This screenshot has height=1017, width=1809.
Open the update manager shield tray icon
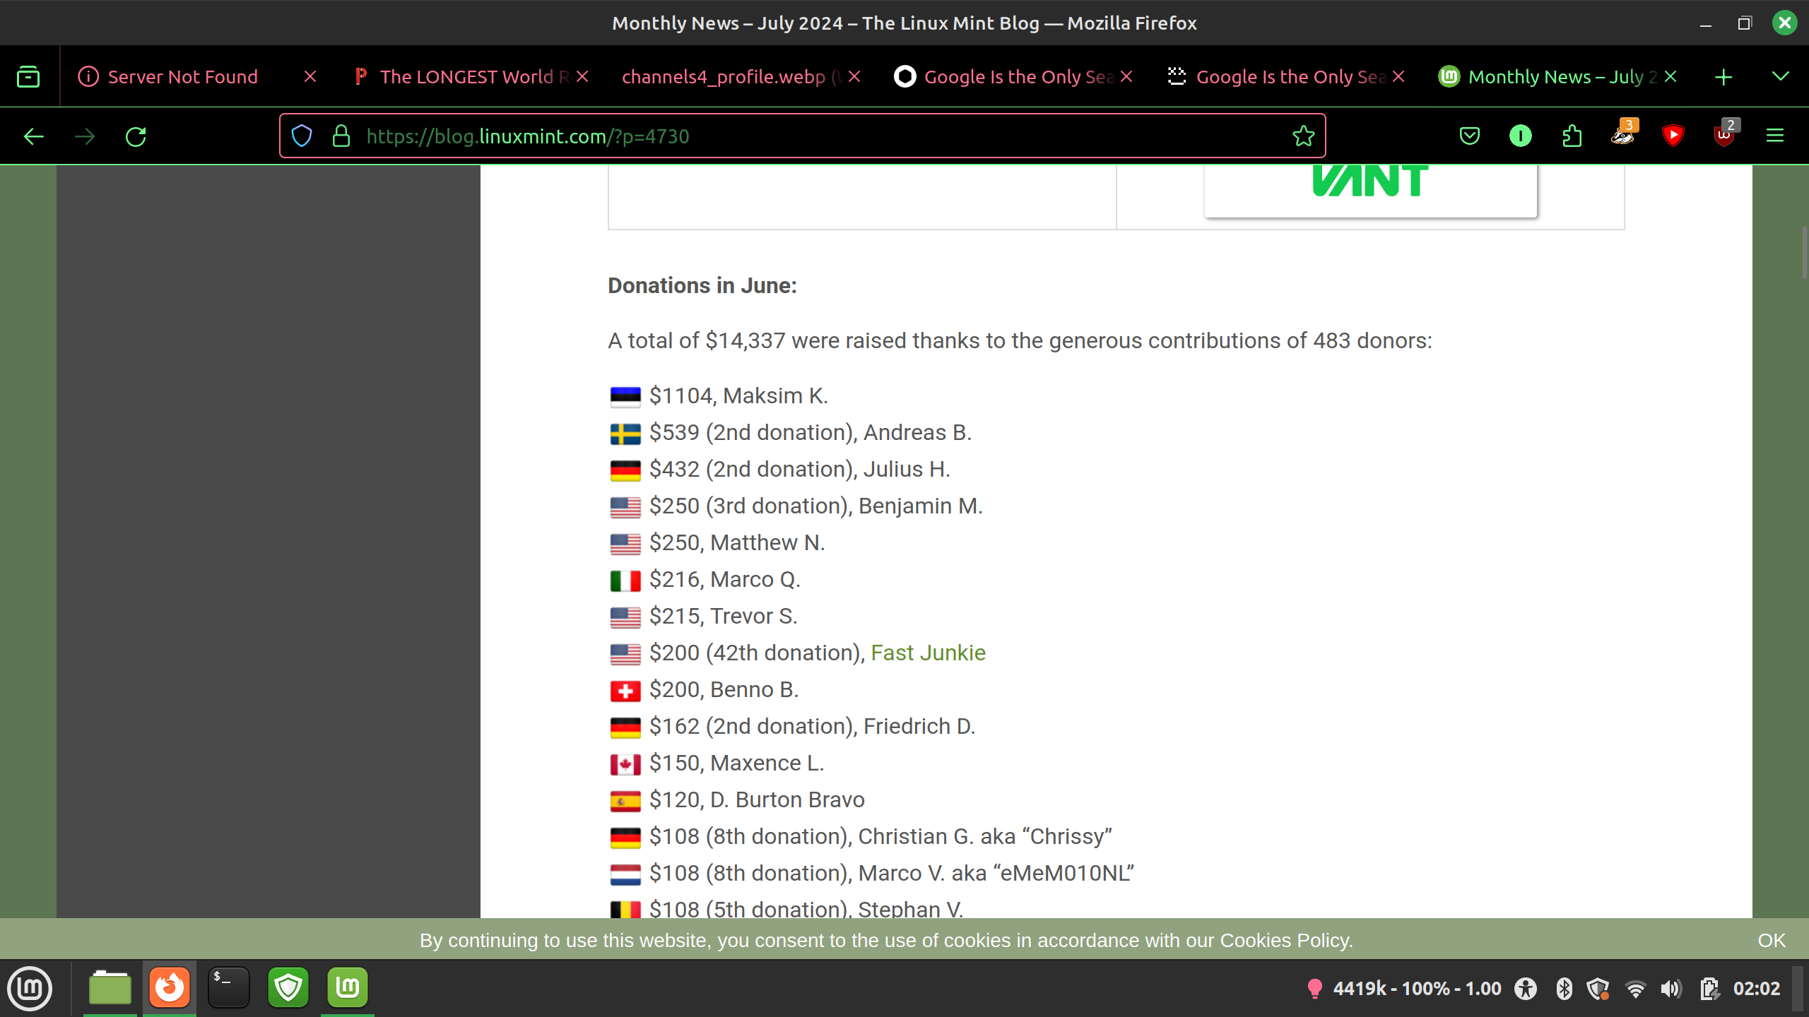[x=1598, y=989]
